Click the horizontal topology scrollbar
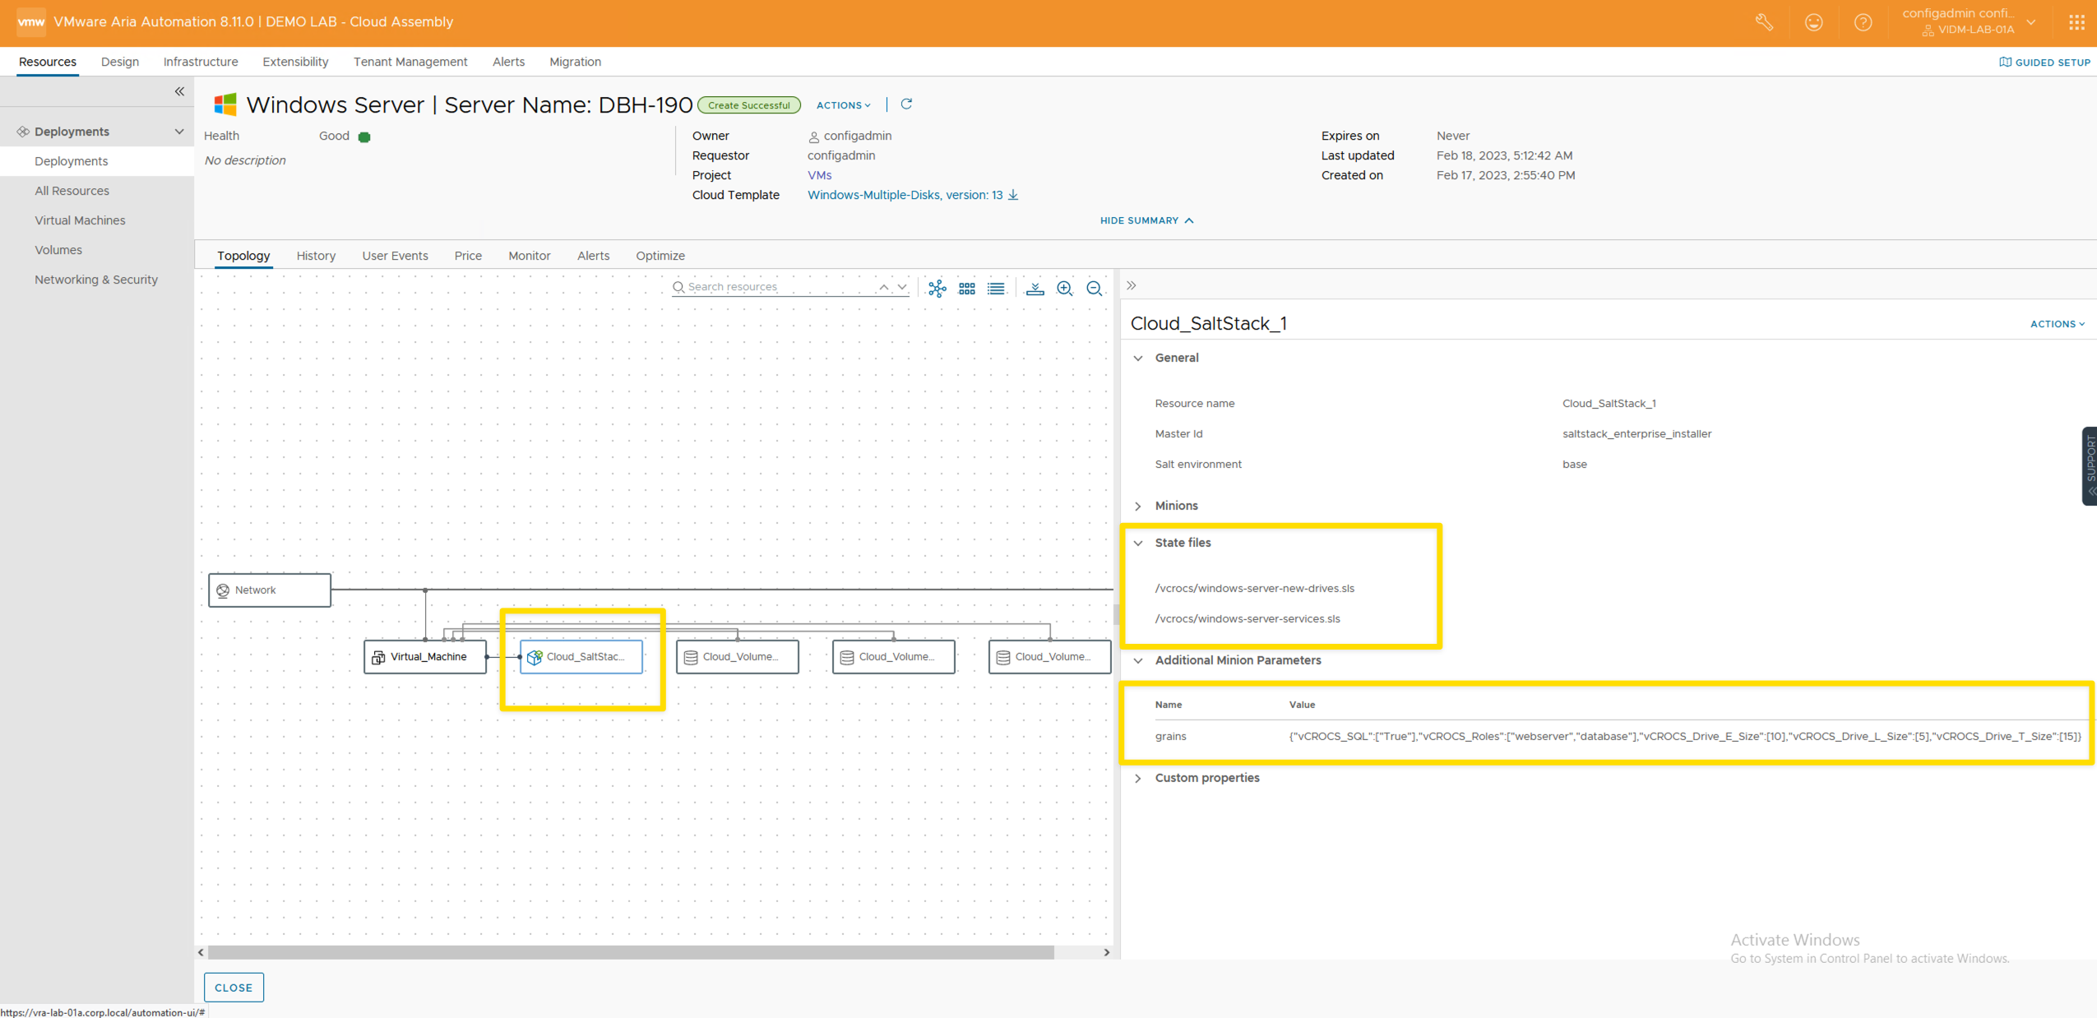The height and width of the screenshot is (1018, 2097). click(x=630, y=952)
